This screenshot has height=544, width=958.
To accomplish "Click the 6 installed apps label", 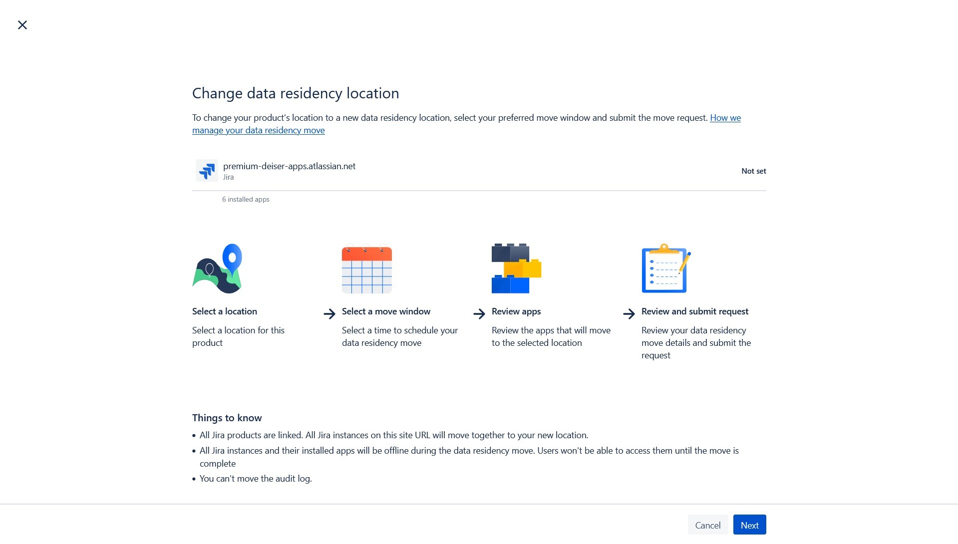I will pos(246,199).
